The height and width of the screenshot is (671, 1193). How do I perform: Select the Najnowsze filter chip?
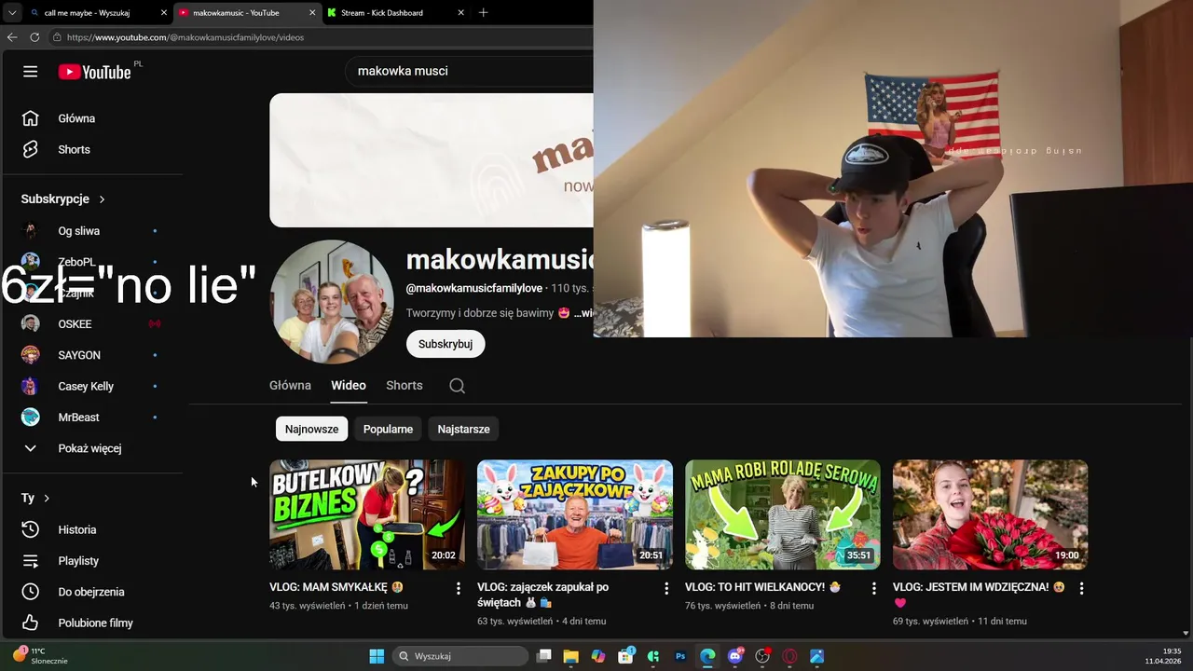pos(312,429)
